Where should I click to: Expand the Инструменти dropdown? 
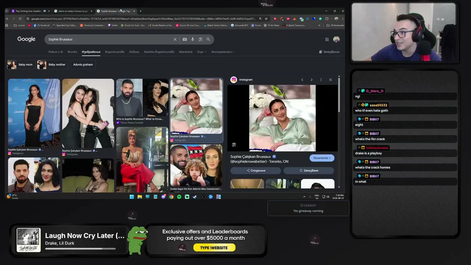pyautogui.click(x=223, y=52)
